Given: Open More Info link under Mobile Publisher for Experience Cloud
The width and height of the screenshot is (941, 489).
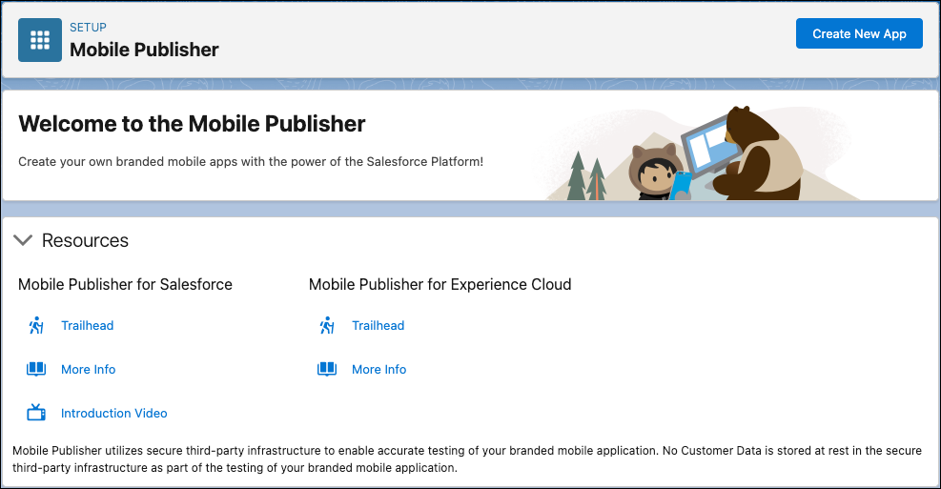Looking at the screenshot, I should tap(378, 369).
